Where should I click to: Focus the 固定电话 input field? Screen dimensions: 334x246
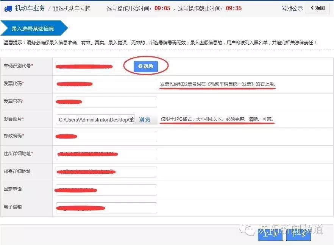pyautogui.click(x=106, y=190)
